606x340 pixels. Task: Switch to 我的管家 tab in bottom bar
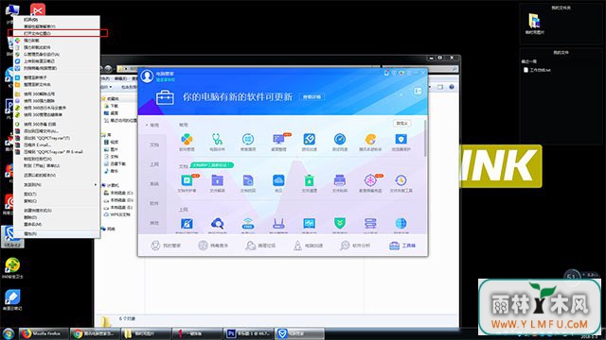pyautogui.click(x=166, y=246)
